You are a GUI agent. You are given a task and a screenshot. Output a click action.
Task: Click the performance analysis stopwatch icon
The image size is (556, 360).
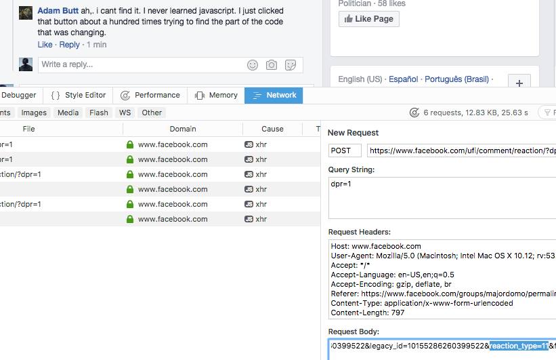[x=414, y=113]
